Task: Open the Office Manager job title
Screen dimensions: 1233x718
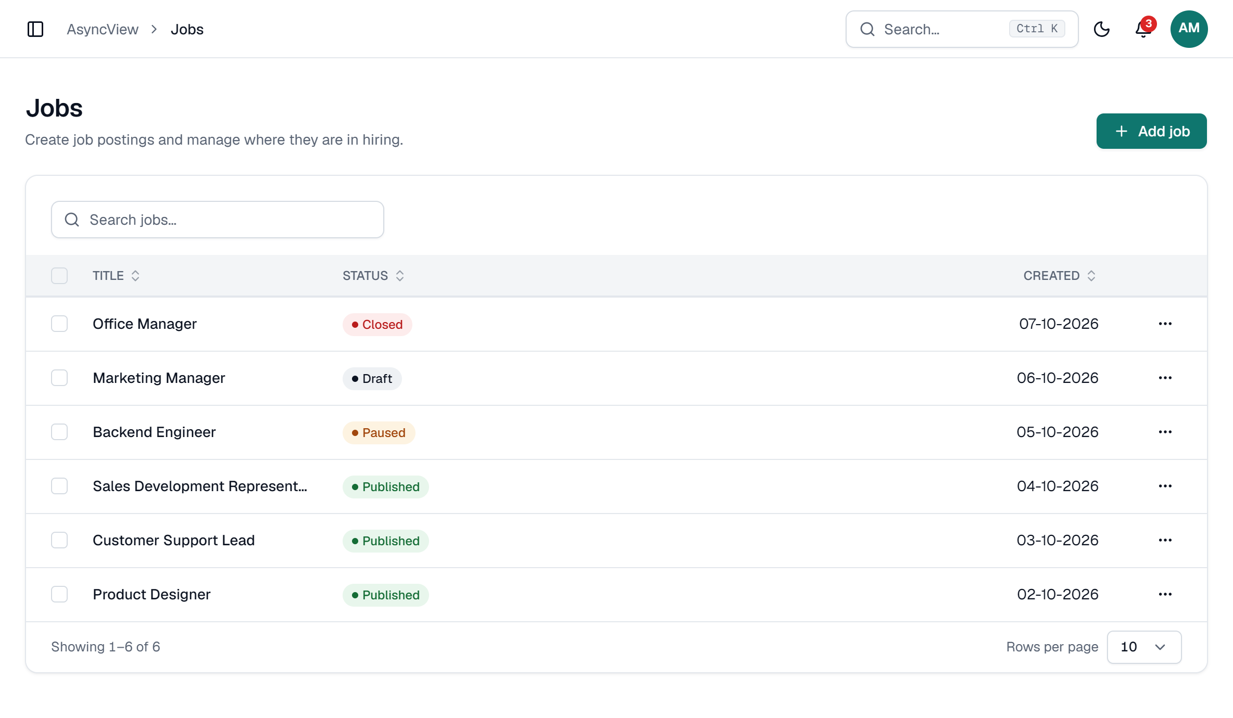Action: click(145, 324)
